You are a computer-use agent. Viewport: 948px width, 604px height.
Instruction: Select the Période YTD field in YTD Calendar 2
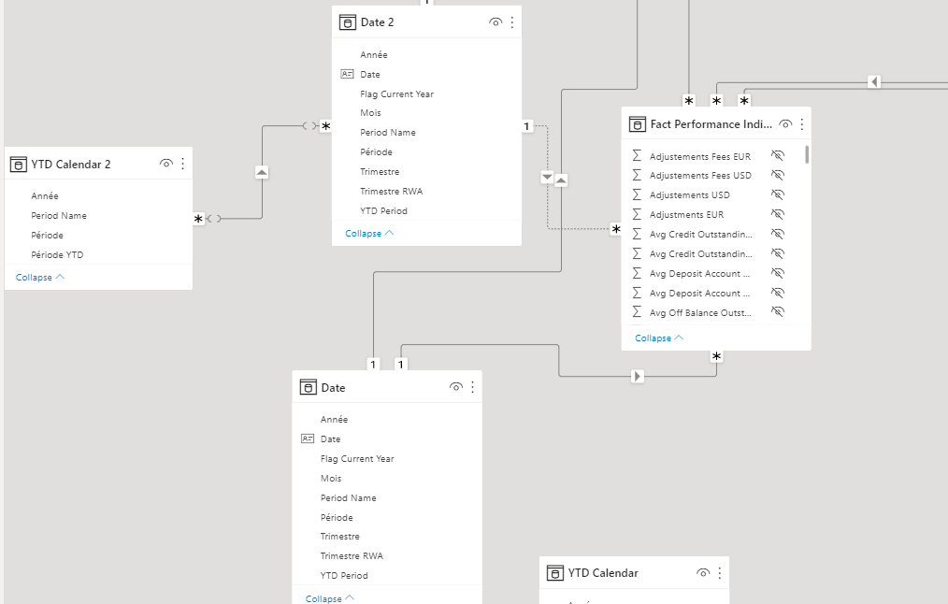(x=57, y=254)
